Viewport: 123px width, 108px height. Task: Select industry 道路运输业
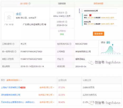80,59
